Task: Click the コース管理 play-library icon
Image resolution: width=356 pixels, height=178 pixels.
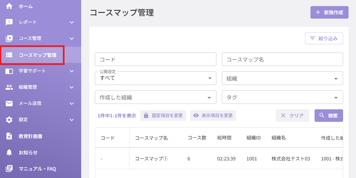Action: (x=9, y=39)
